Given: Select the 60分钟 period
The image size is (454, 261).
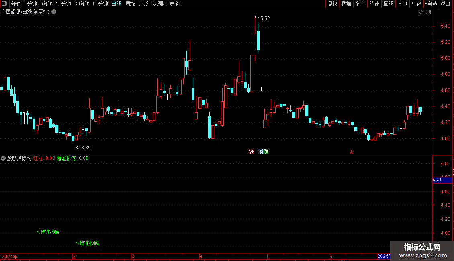Looking at the screenshot, I should 100,4.
